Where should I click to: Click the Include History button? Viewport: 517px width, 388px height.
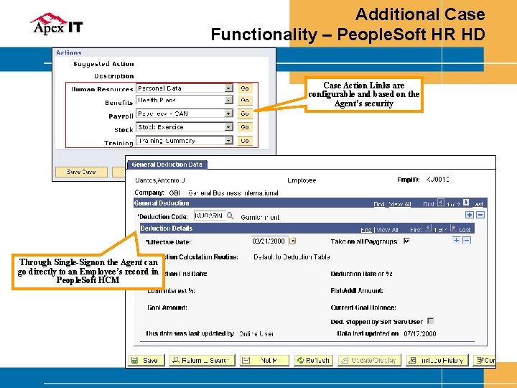[x=437, y=360]
